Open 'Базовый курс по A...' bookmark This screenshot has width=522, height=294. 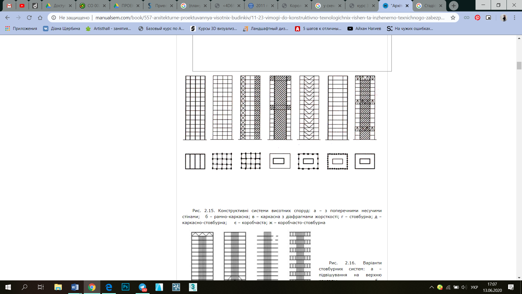pyautogui.click(x=161, y=29)
